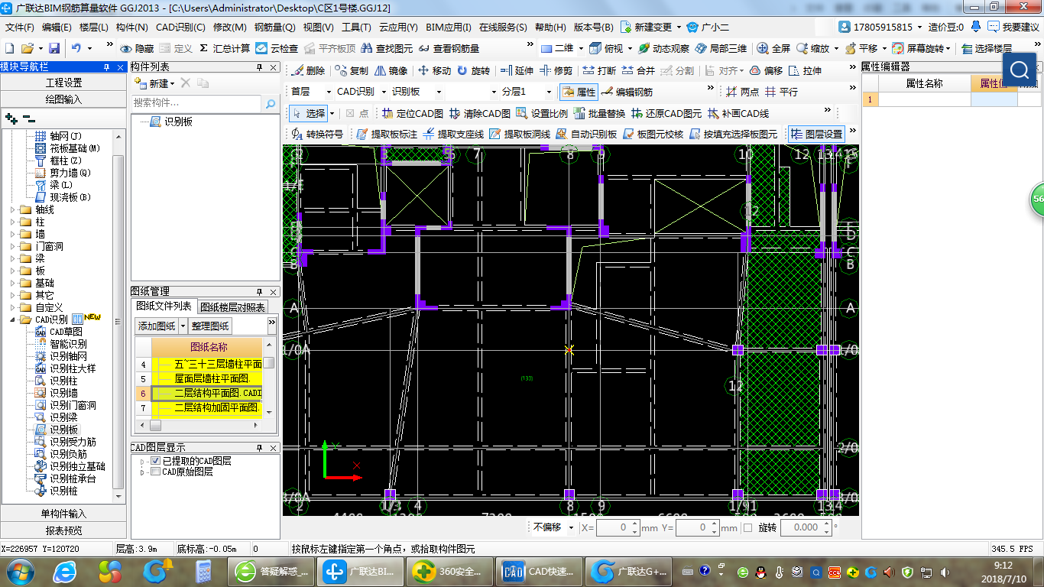Click 提取支座线 extract support line

454,134
